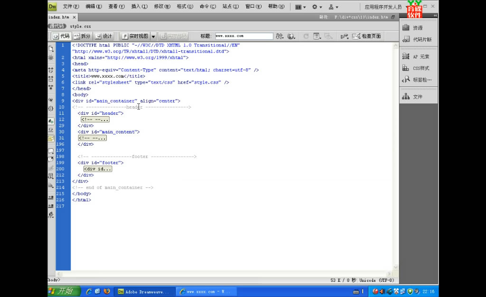Open the Format menu
The width and height of the screenshot is (486, 297).
[185, 7]
